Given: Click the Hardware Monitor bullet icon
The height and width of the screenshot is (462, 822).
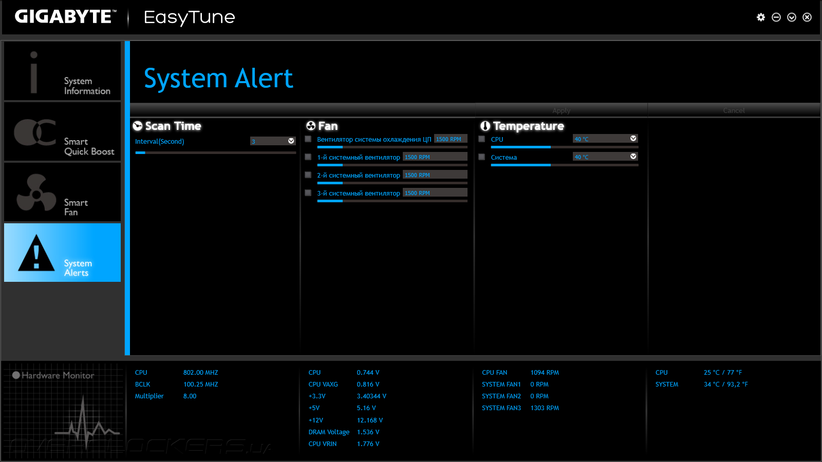Looking at the screenshot, I should [x=16, y=375].
